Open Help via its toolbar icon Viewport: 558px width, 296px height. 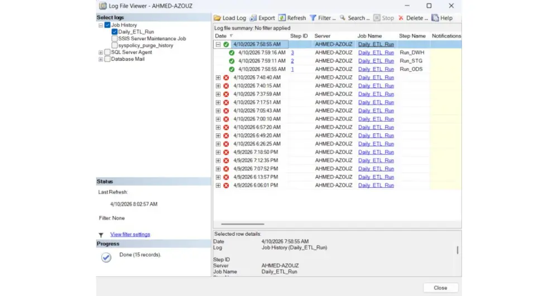(435, 18)
